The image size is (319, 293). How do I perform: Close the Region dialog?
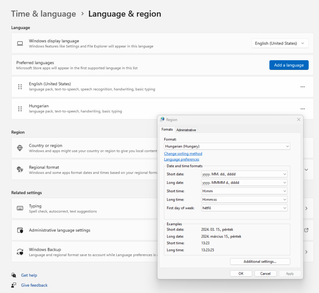click(298, 120)
